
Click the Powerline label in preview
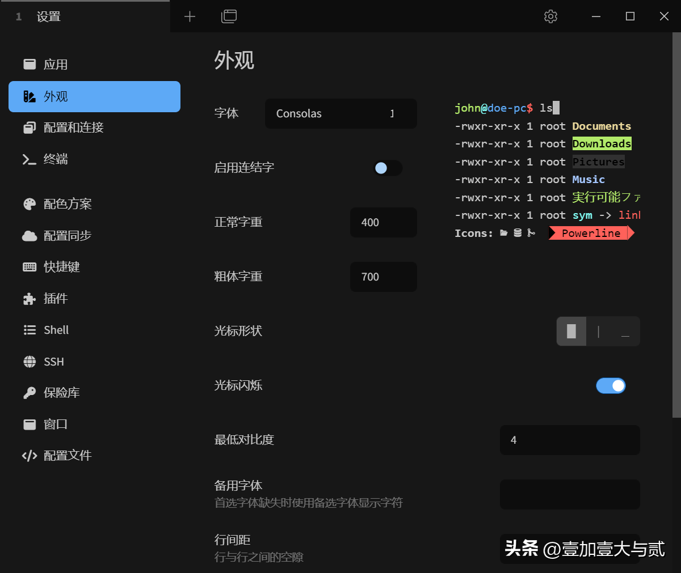[591, 233]
